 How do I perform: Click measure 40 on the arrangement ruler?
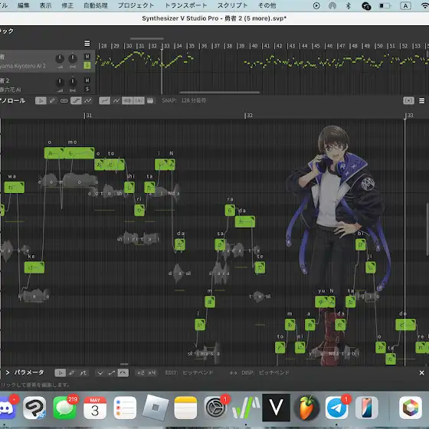click(254, 46)
